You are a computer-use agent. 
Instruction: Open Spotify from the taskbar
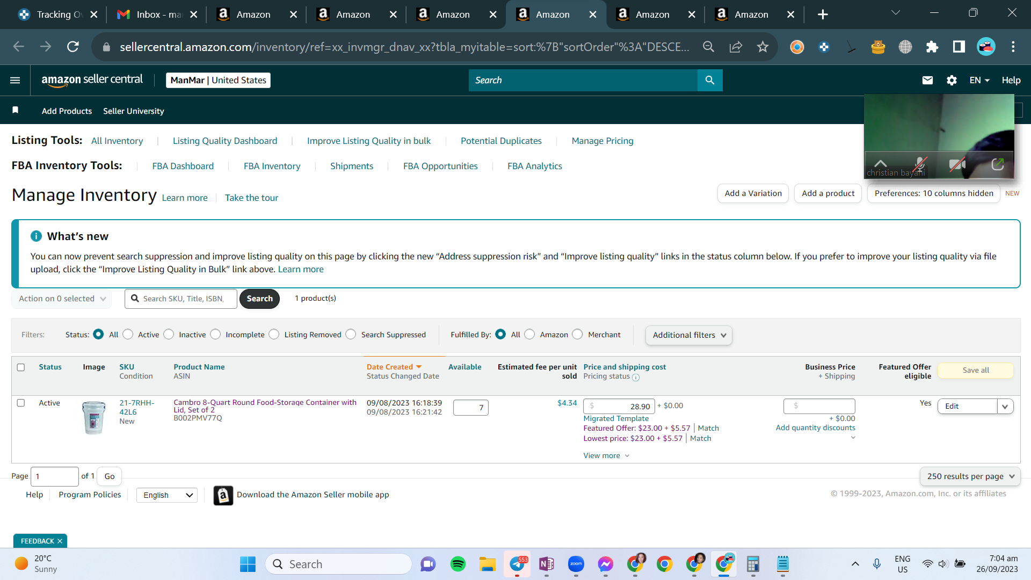(x=458, y=564)
